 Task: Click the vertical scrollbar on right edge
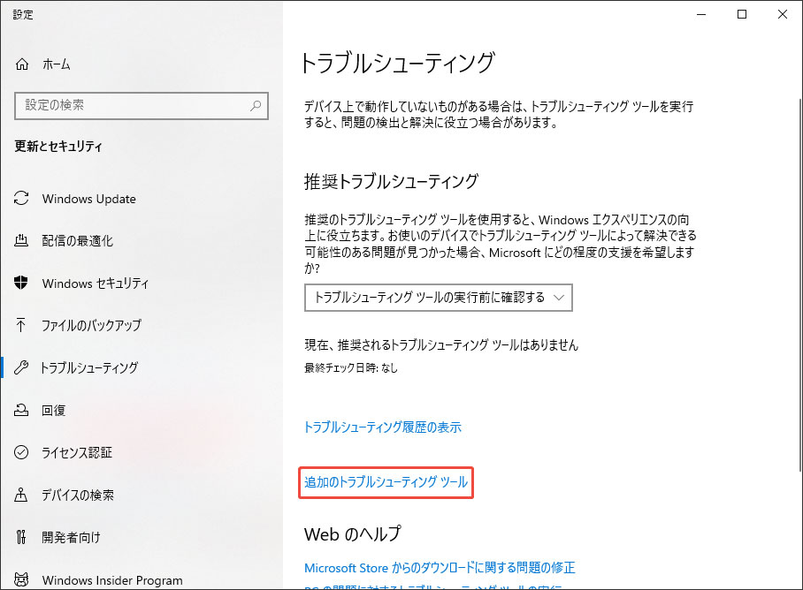point(800,284)
